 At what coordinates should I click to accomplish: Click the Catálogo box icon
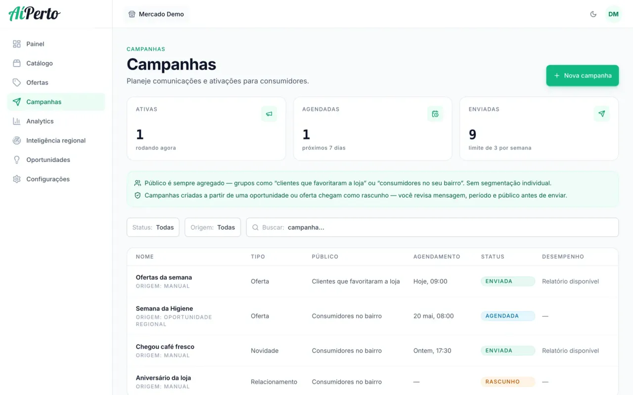coord(17,63)
